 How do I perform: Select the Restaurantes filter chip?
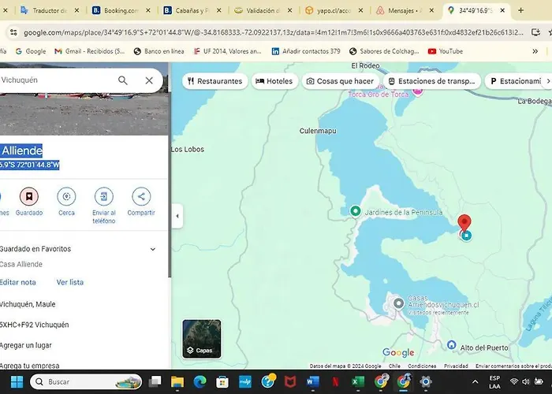214,81
